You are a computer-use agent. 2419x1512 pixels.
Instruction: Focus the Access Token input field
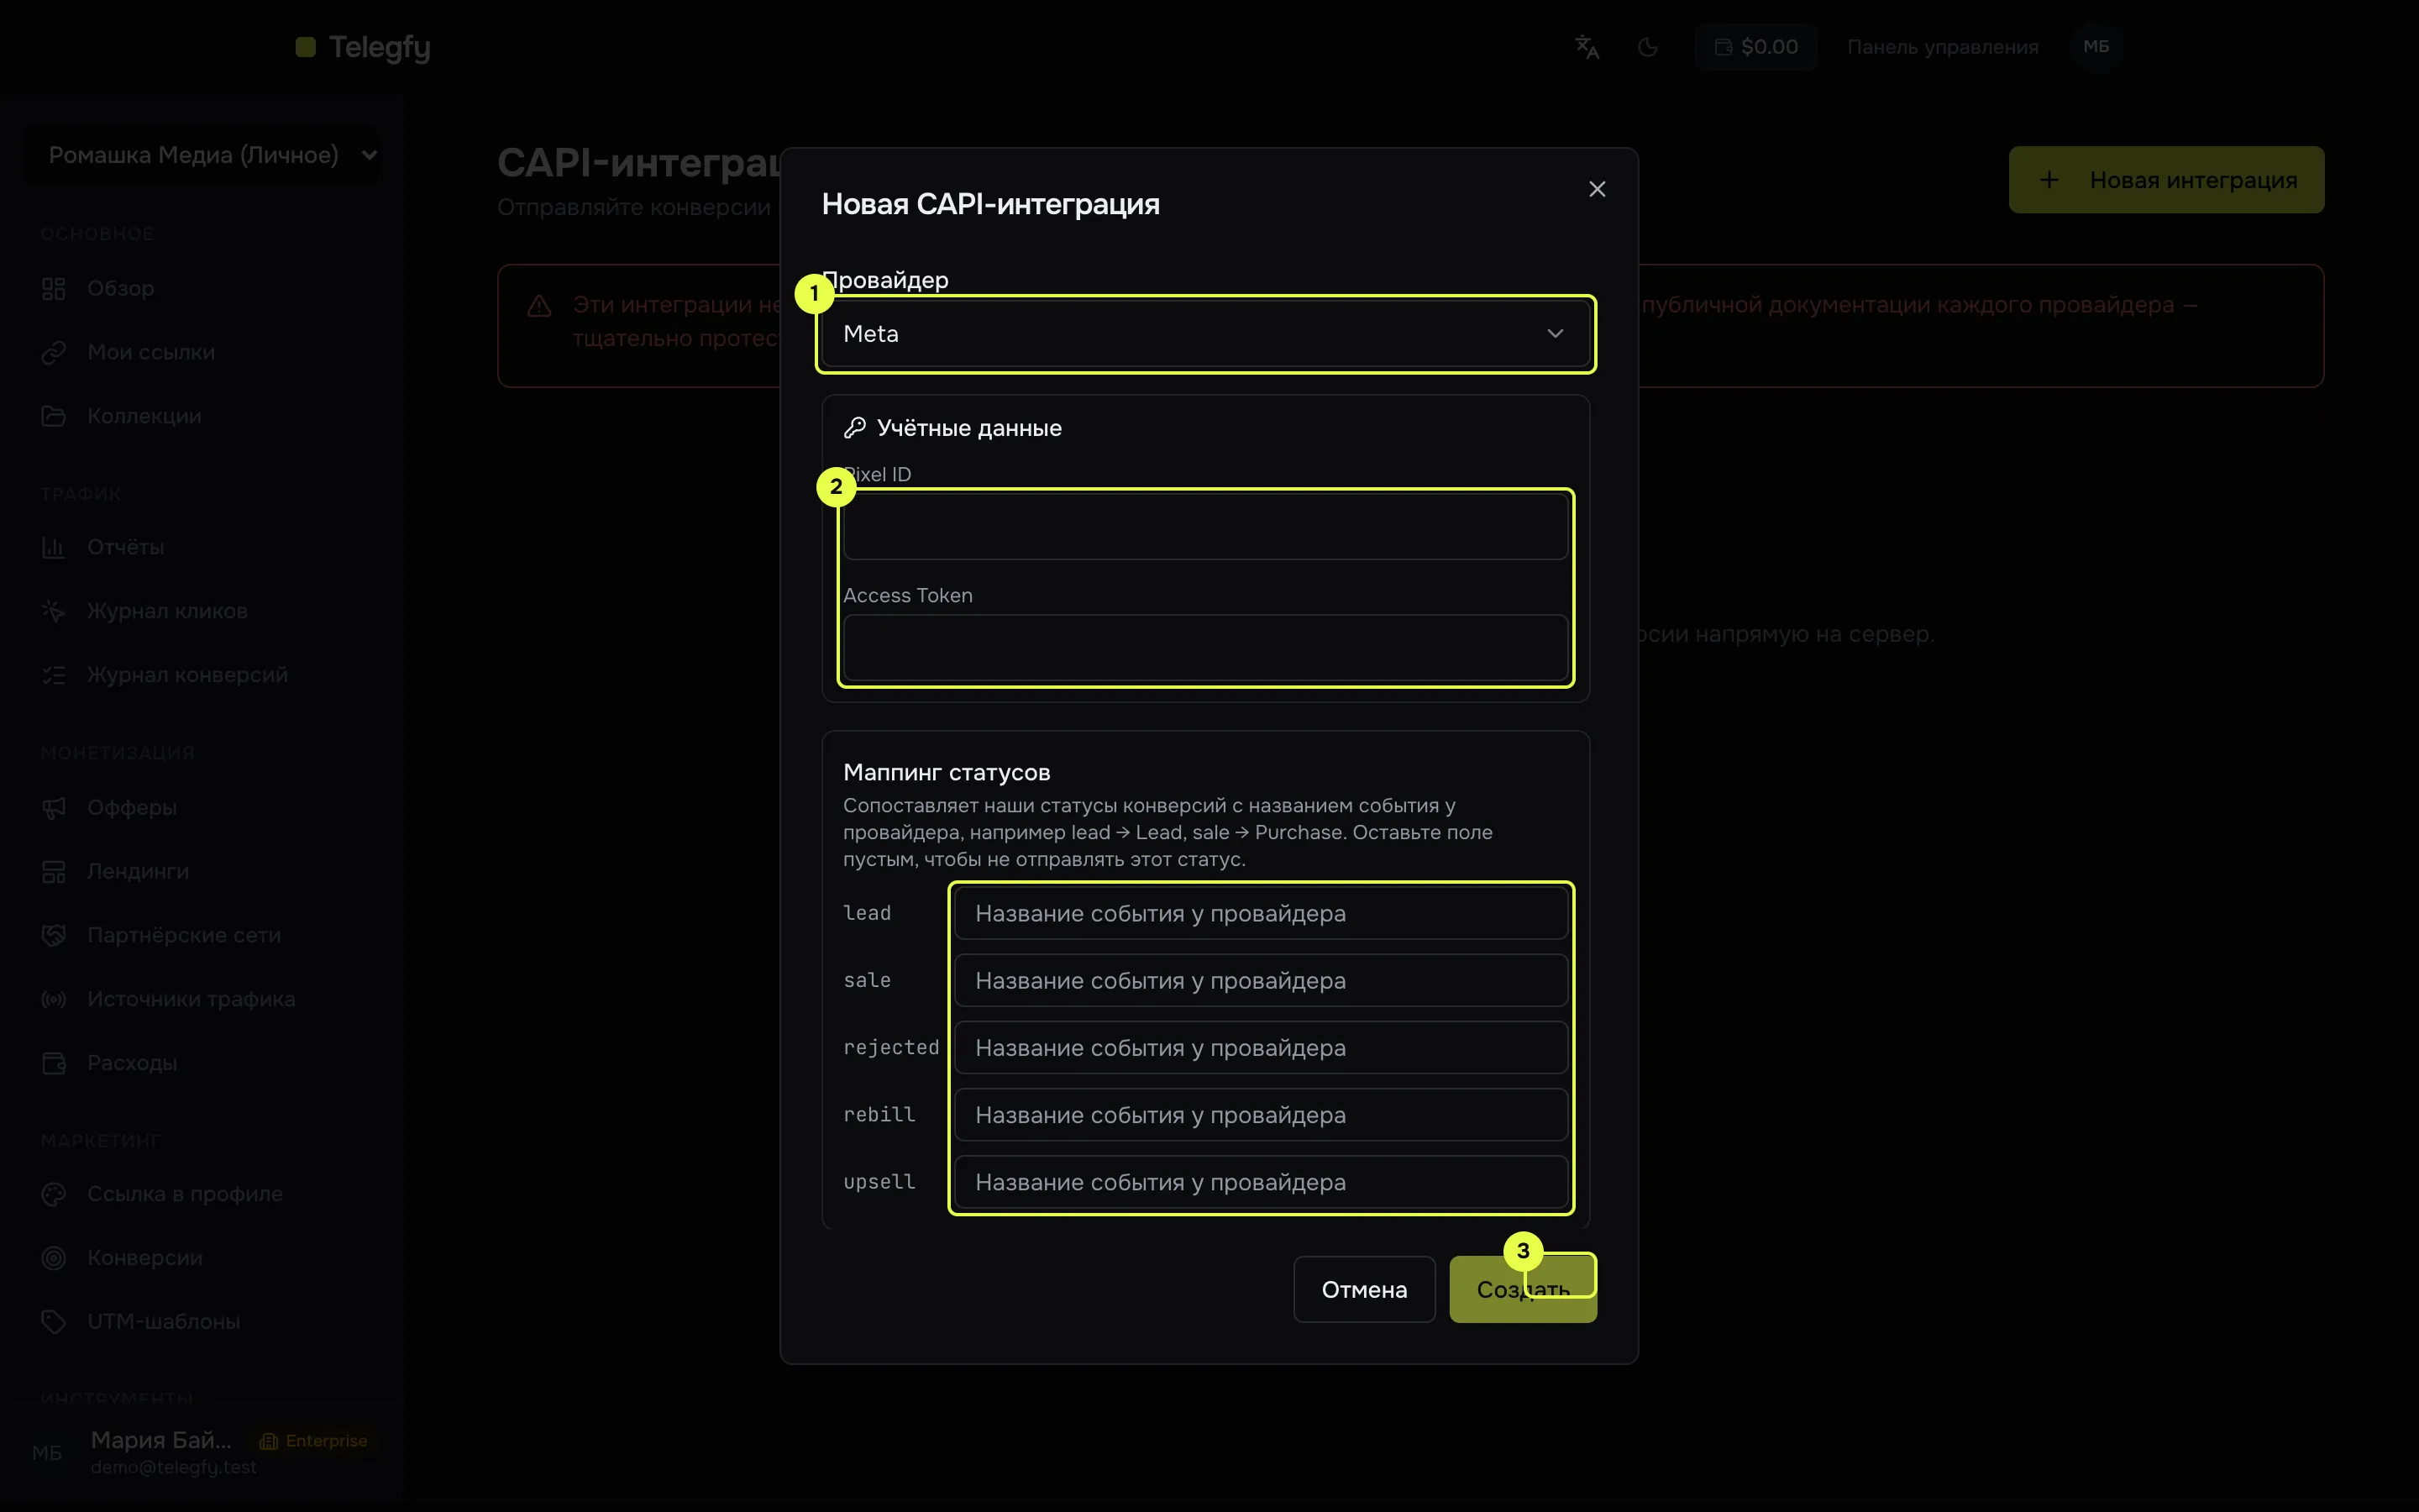click(1205, 648)
